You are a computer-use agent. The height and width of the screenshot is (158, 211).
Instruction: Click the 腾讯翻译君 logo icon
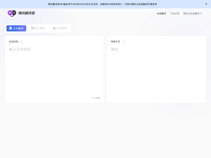12,13
